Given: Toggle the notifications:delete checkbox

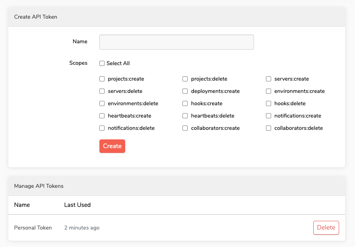Looking at the screenshot, I should coord(102,128).
